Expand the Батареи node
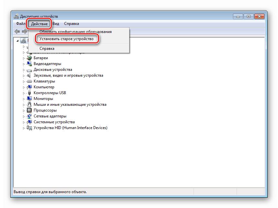Screen dimensions: 278x208 tap(24, 58)
